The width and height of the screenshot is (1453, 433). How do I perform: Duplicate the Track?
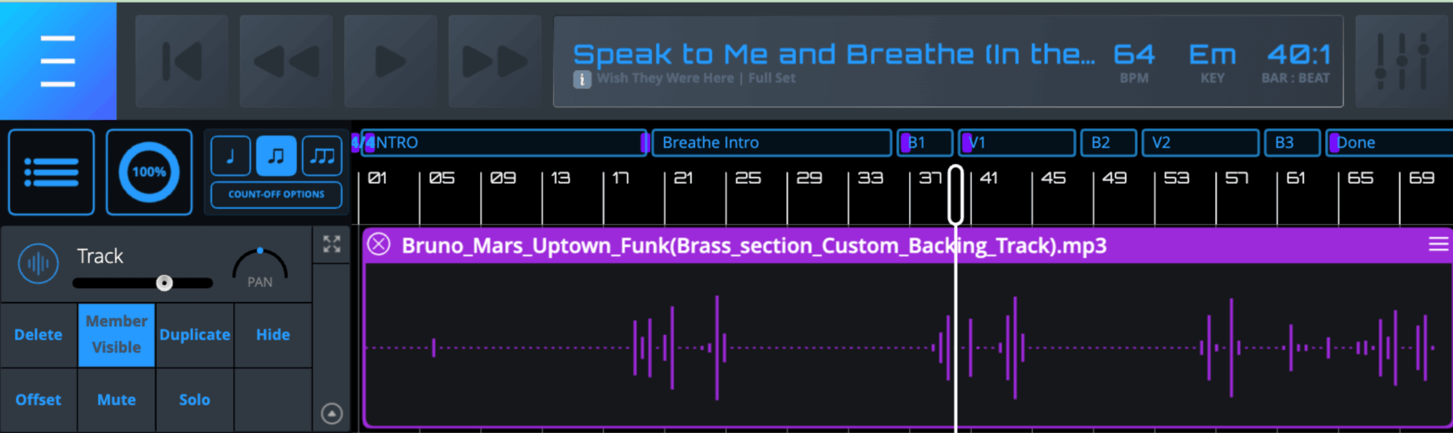tap(194, 335)
